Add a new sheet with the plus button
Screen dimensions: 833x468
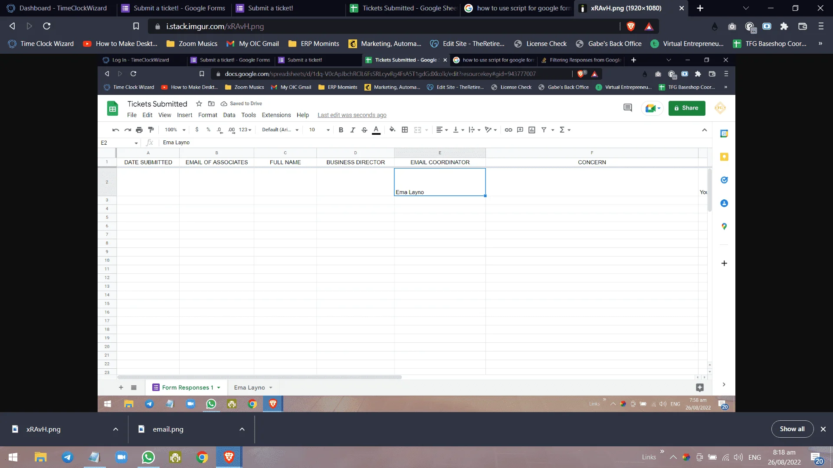point(121,388)
